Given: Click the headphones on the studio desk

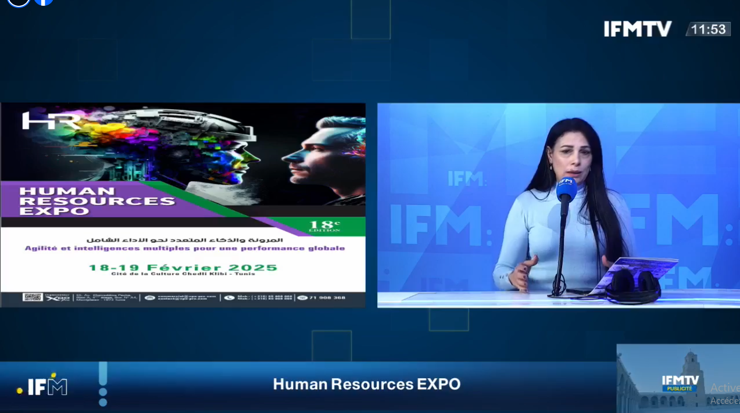Looking at the screenshot, I should 632,286.
